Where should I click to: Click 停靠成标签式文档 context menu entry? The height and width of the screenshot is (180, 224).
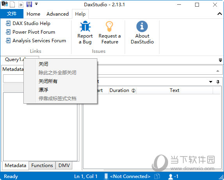pos(61,98)
